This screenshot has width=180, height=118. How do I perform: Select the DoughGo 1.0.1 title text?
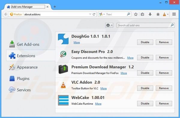[91, 36]
